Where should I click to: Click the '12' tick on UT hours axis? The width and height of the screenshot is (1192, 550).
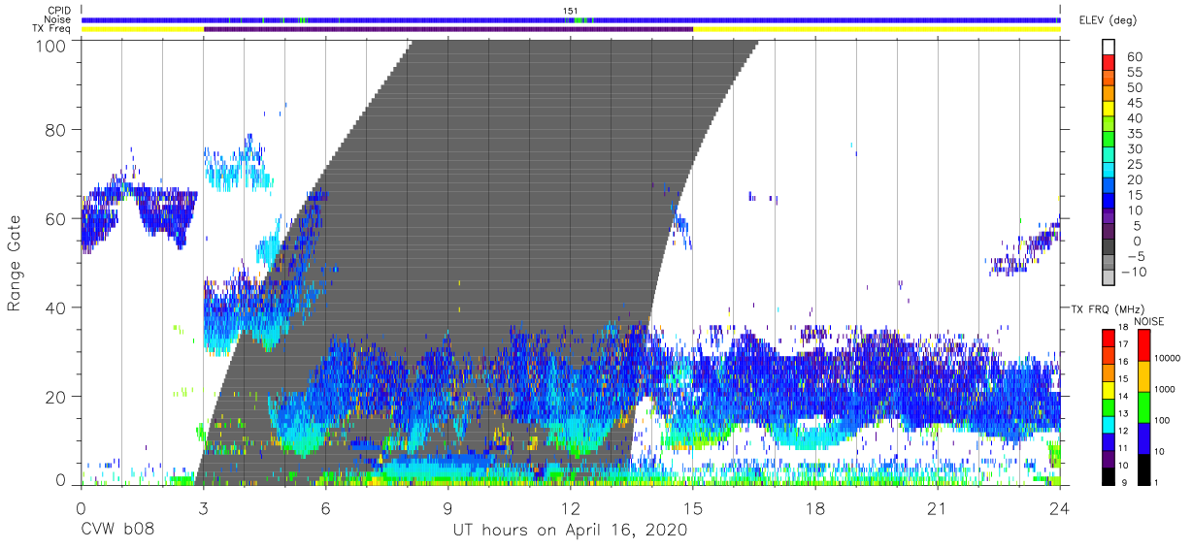coord(570,508)
